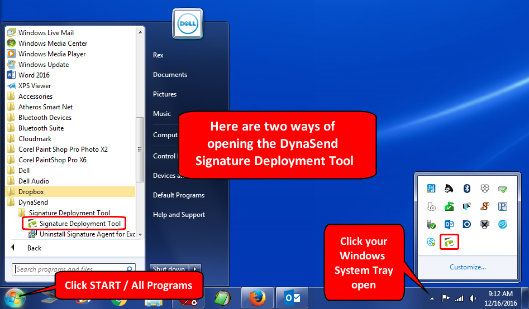Open Pictures from the Start menu
The image size is (529, 309).
(165, 94)
